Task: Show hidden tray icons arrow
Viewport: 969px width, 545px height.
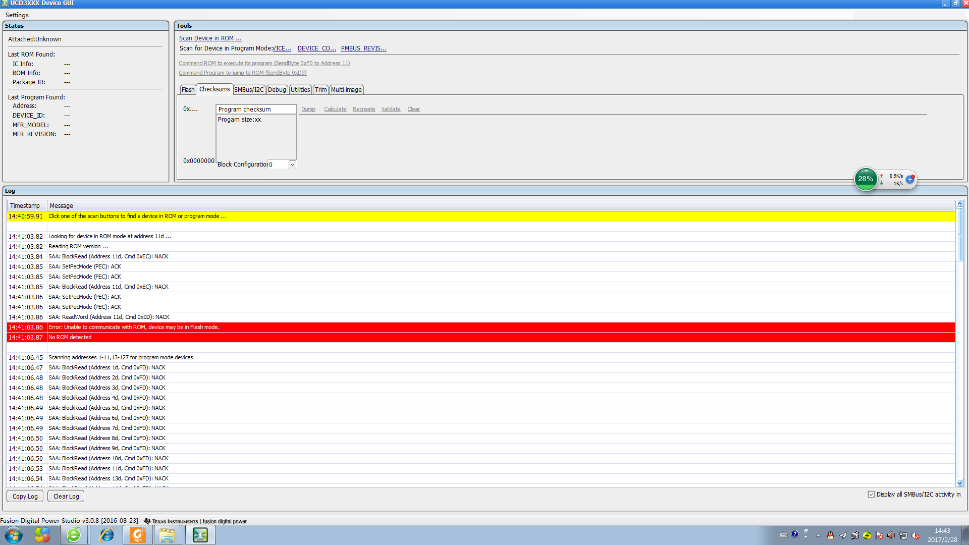Action: point(818,535)
